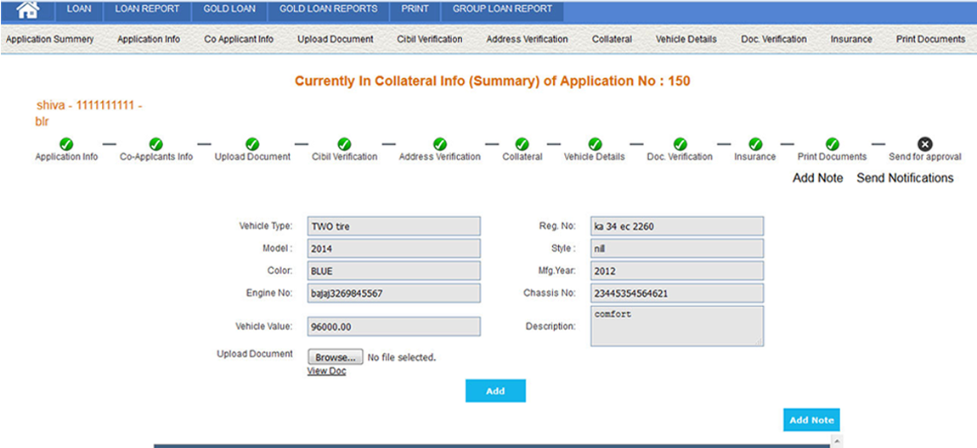Click the Color field showing BLUE
This screenshot has height=448, width=977.
(x=394, y=271)
